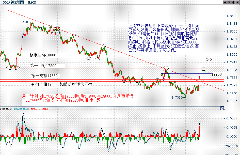Select the 第一支撑17660 annotation
This screenshot has width=240, height=155.
[x=44, y=76]
